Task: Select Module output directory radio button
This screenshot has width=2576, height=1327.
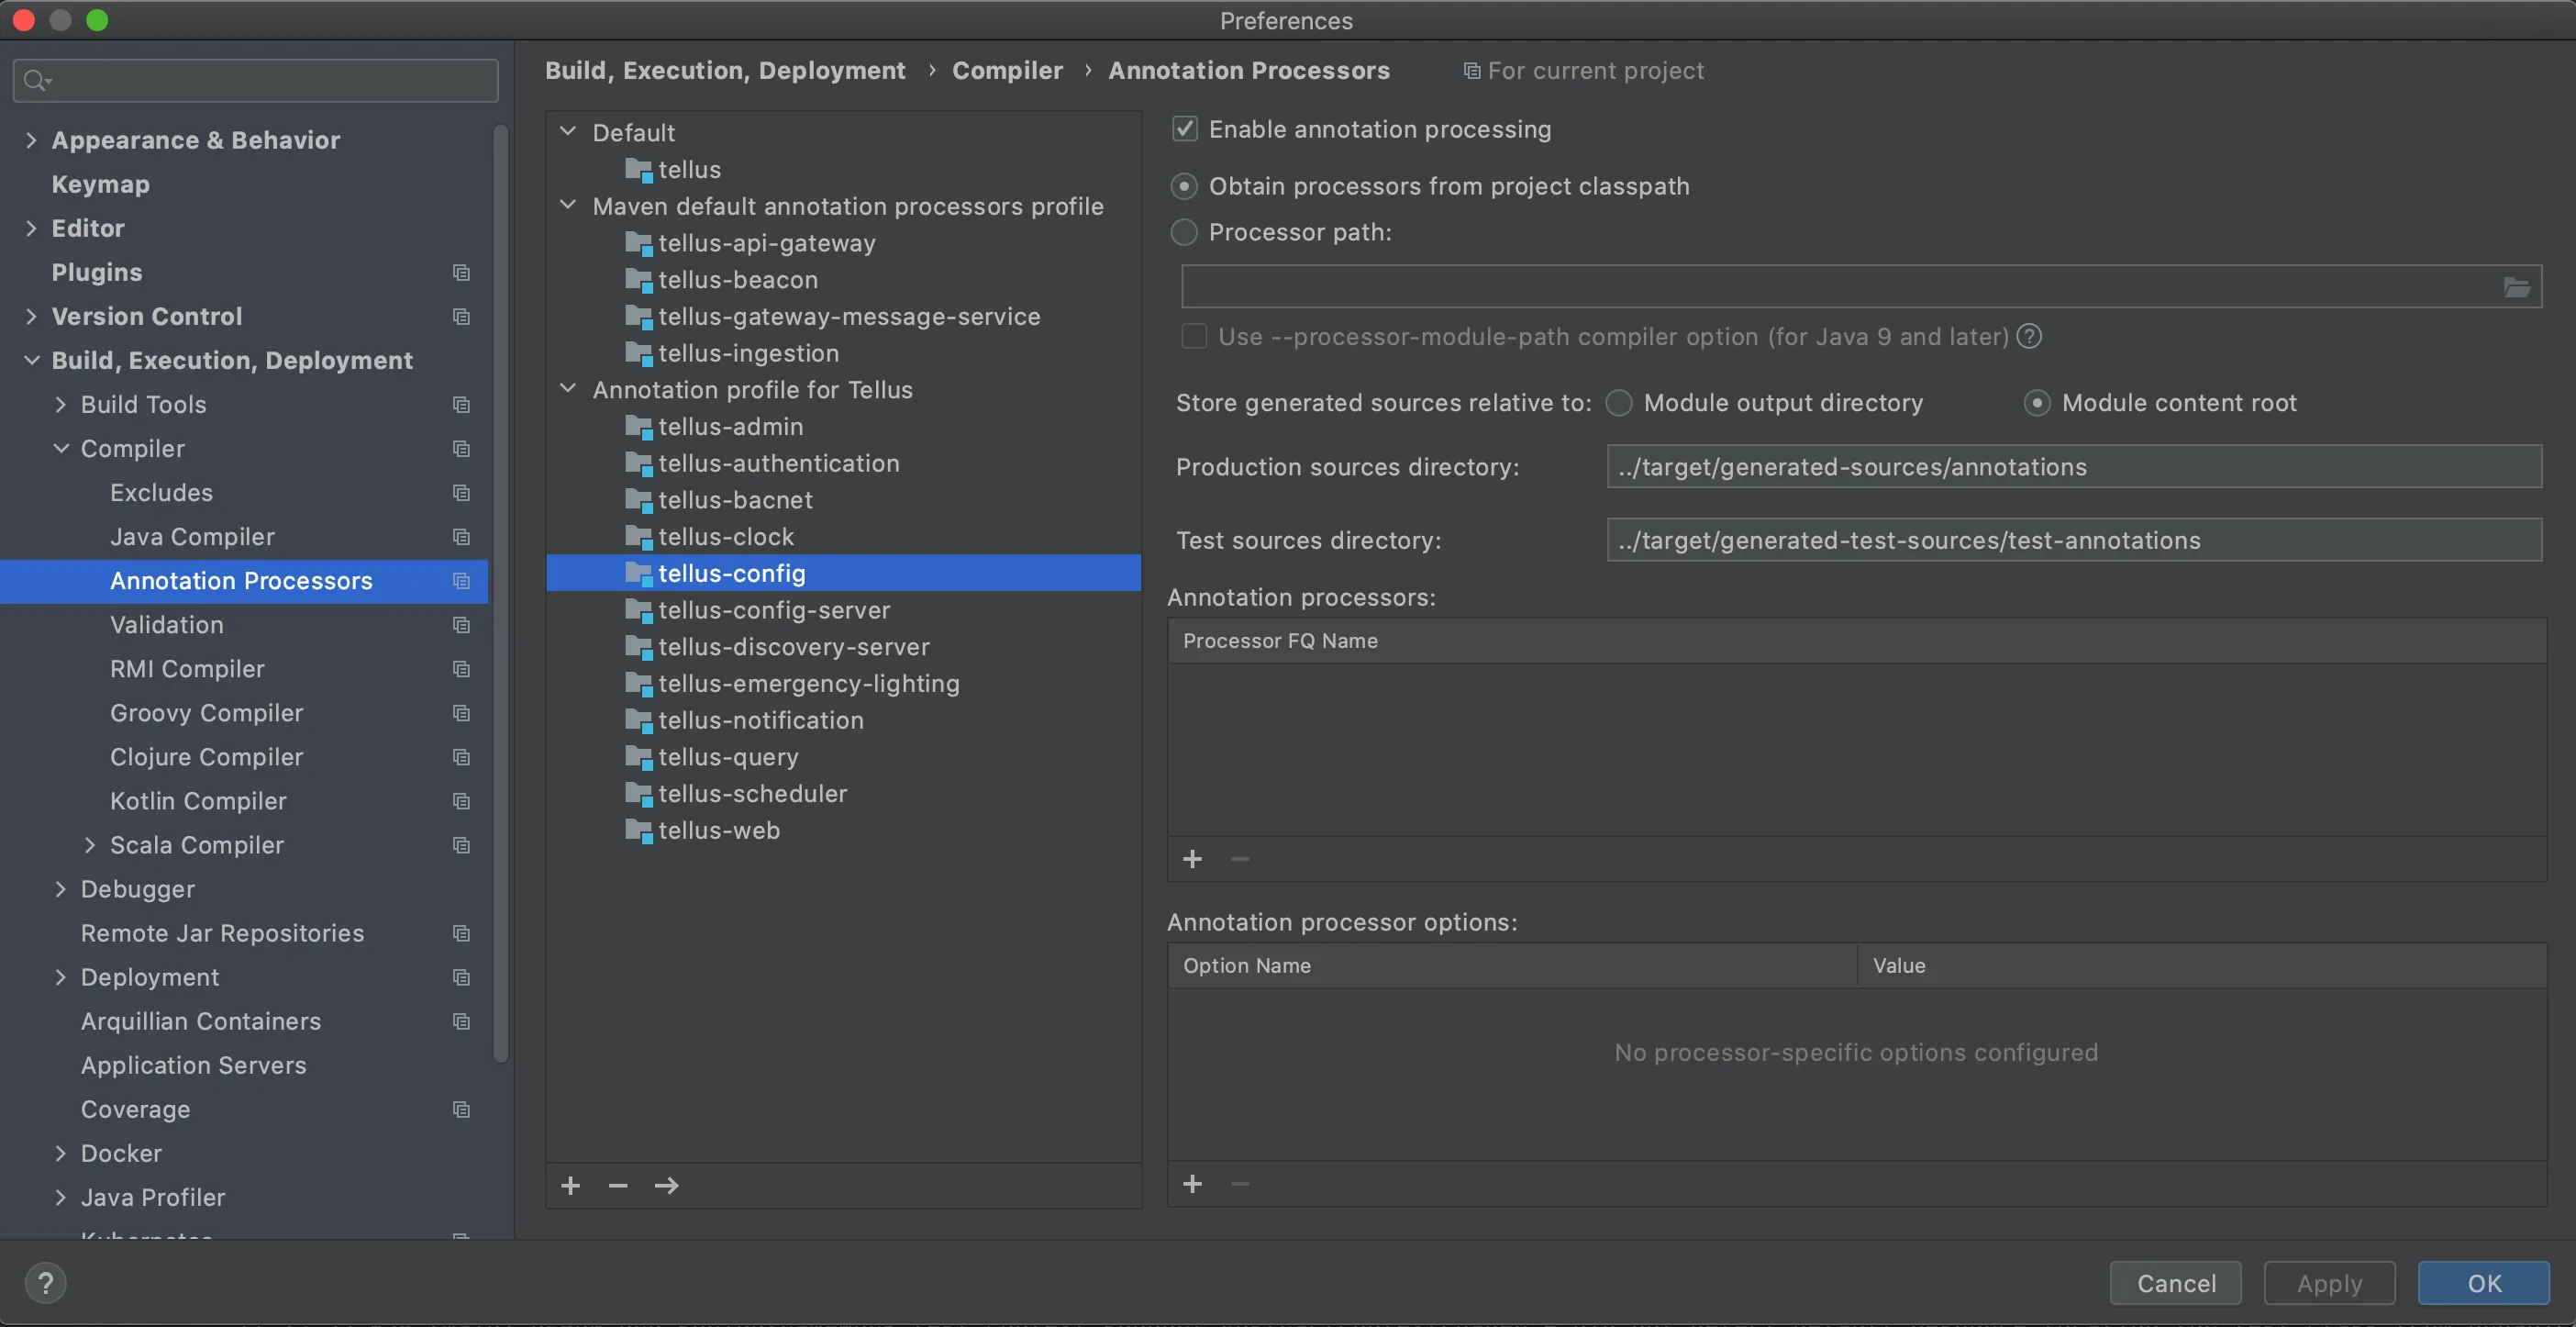Action: coord(1619,403)
